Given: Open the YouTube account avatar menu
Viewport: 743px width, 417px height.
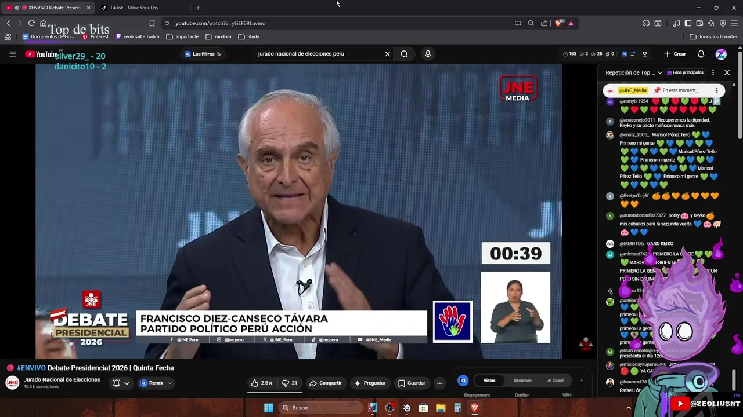Looking at the screenshot, I should (721, 54).
